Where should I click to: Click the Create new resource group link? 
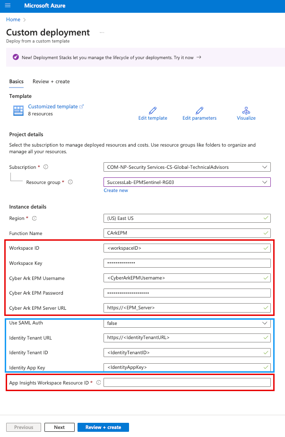(116, 190)
